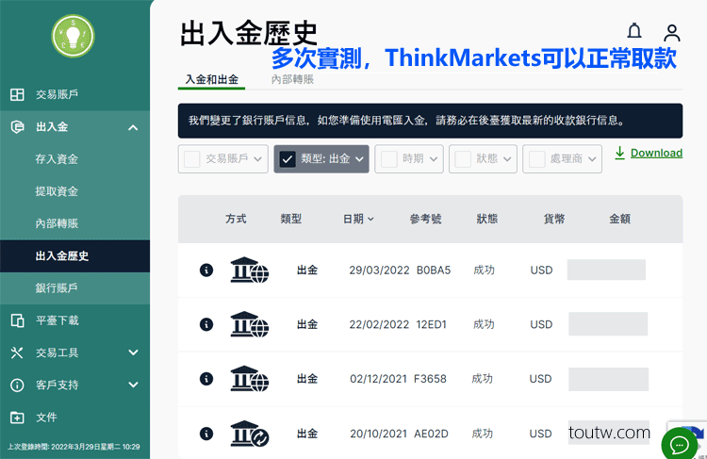Open 提取資金 in the sidebar
Screen dimensions: 707x459
57,191
